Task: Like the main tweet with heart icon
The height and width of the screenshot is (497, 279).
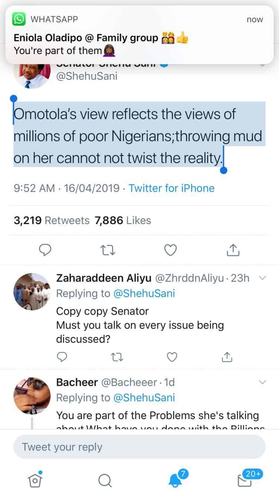Action: (170, 250)
